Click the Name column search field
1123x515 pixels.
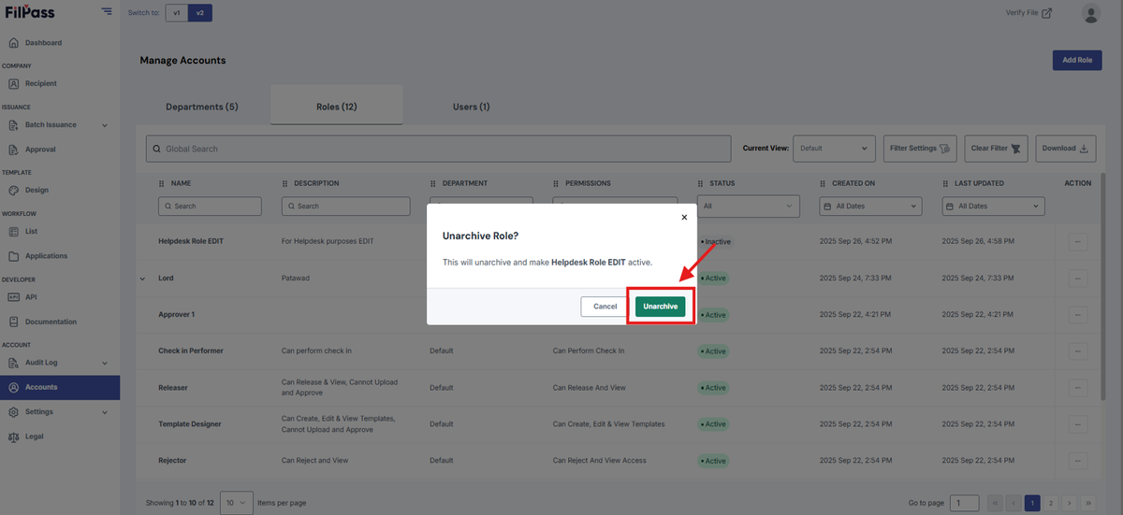click(x=210, y=206)
